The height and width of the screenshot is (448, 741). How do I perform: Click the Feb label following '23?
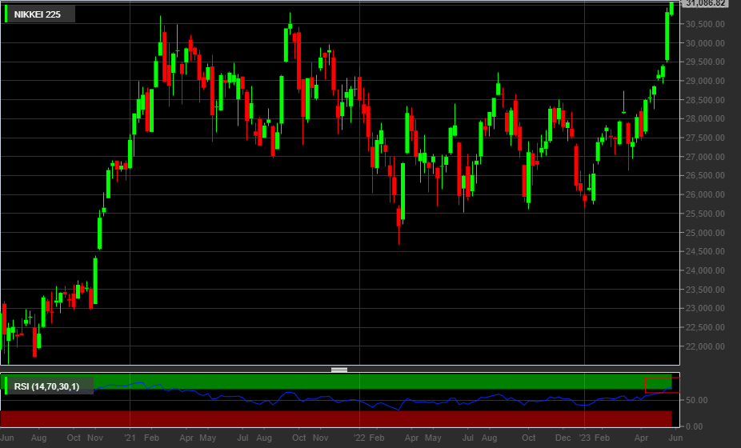602,438
